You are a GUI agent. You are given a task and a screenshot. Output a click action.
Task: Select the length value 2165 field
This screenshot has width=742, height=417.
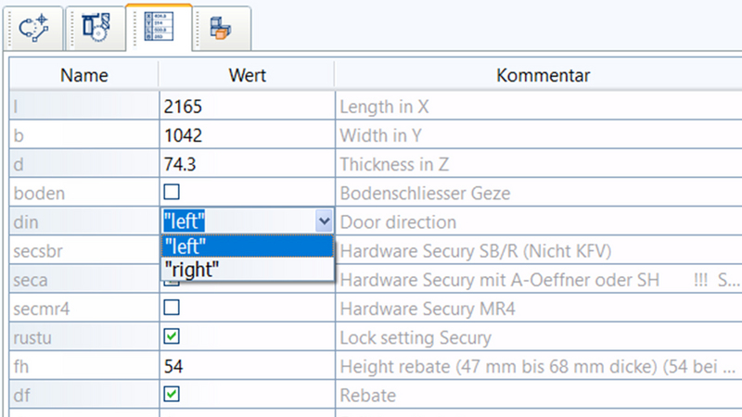click(x=247, y=107)
